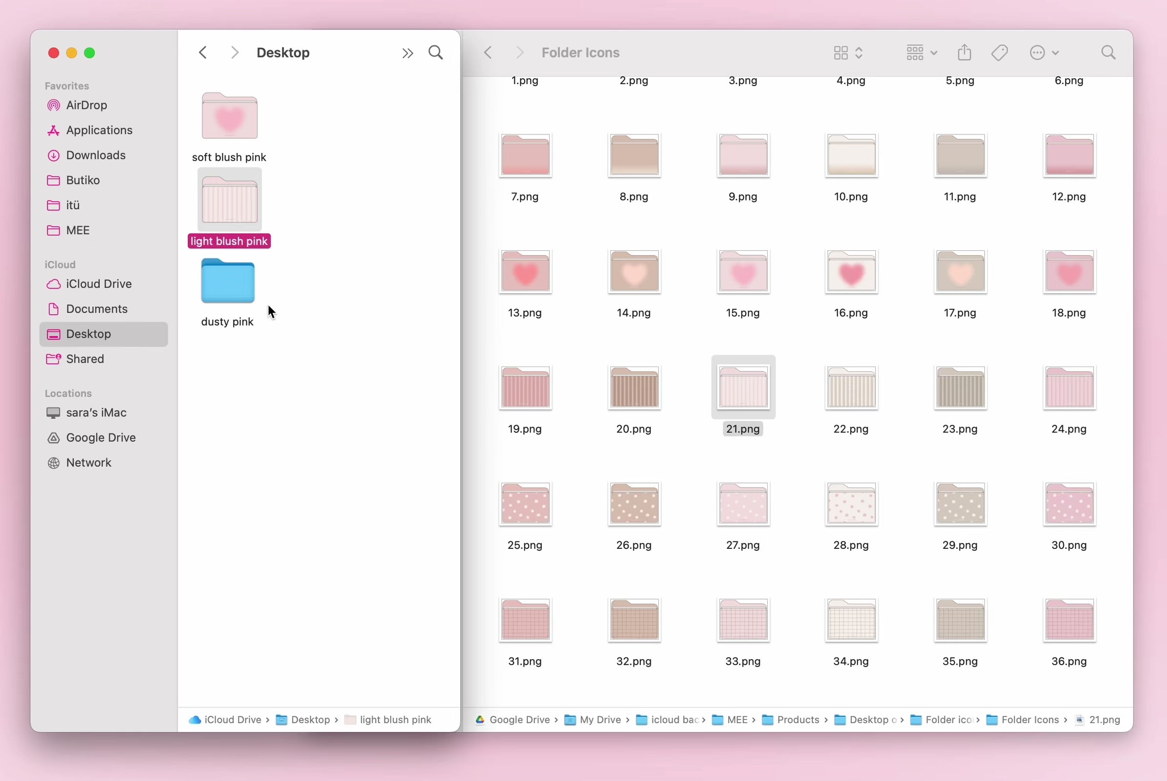This screenshot has height=781, width=1167.
Task: Select the 16.png heart folder thumbnail
Action: pos(851,272)
